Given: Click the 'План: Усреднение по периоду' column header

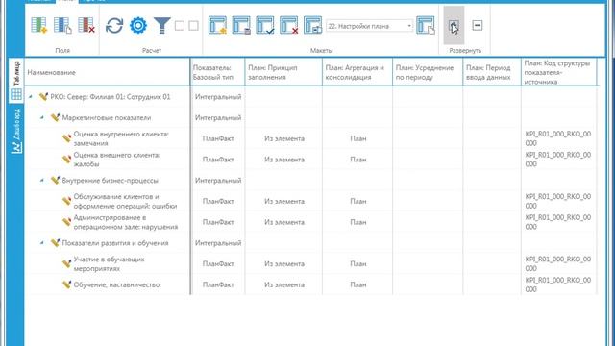Looking at the screenshot, I should pyautogui.click(x=428, y=72).
